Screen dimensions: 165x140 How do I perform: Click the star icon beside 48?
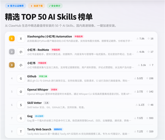coord(148,105)
